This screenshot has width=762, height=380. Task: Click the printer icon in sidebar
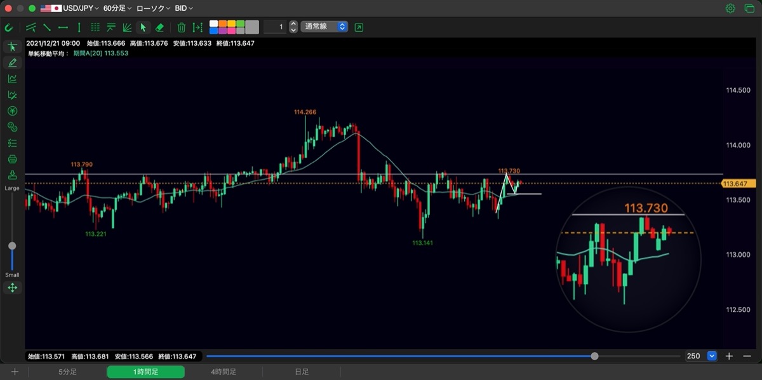(x=12, y=159)
